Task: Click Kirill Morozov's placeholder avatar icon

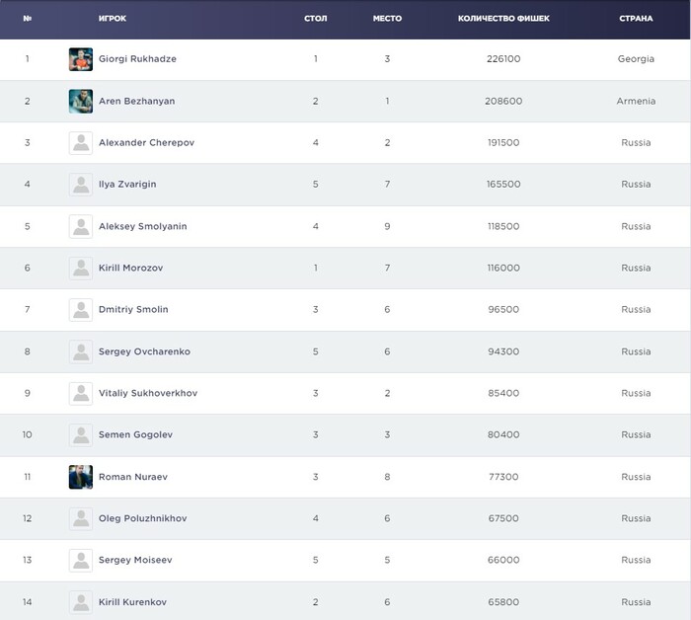Action: [x=81, y=268]
